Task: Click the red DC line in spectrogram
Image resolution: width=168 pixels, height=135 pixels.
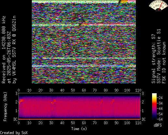Action: pyautogui.click(x=80, y=119)
